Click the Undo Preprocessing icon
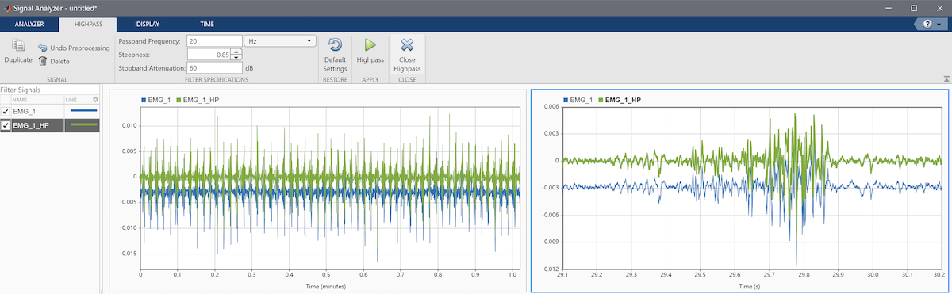Screen dimensions: 952x294 pyautogui.click(x=42, y=48)
